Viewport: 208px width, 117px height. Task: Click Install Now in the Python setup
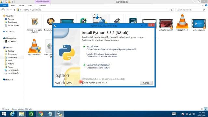tap(92, 47)
